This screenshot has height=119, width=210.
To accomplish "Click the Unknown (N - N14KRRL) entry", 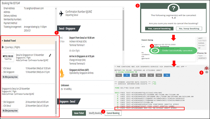I will click(x=66, y=87).
